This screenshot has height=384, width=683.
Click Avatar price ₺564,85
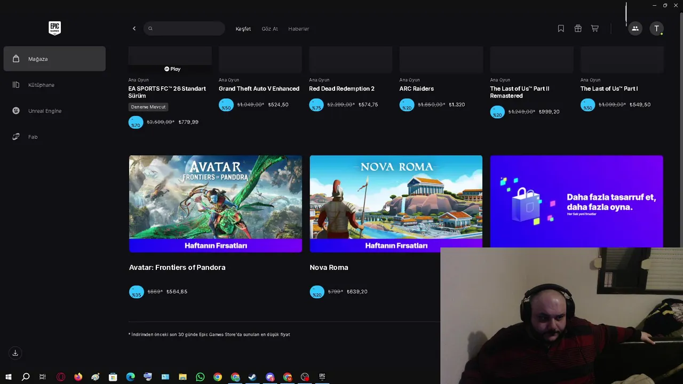pos(177,292)
